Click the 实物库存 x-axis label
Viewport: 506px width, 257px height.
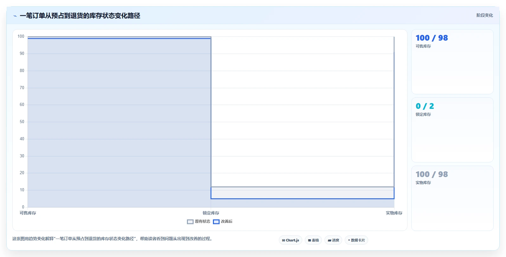394,213
